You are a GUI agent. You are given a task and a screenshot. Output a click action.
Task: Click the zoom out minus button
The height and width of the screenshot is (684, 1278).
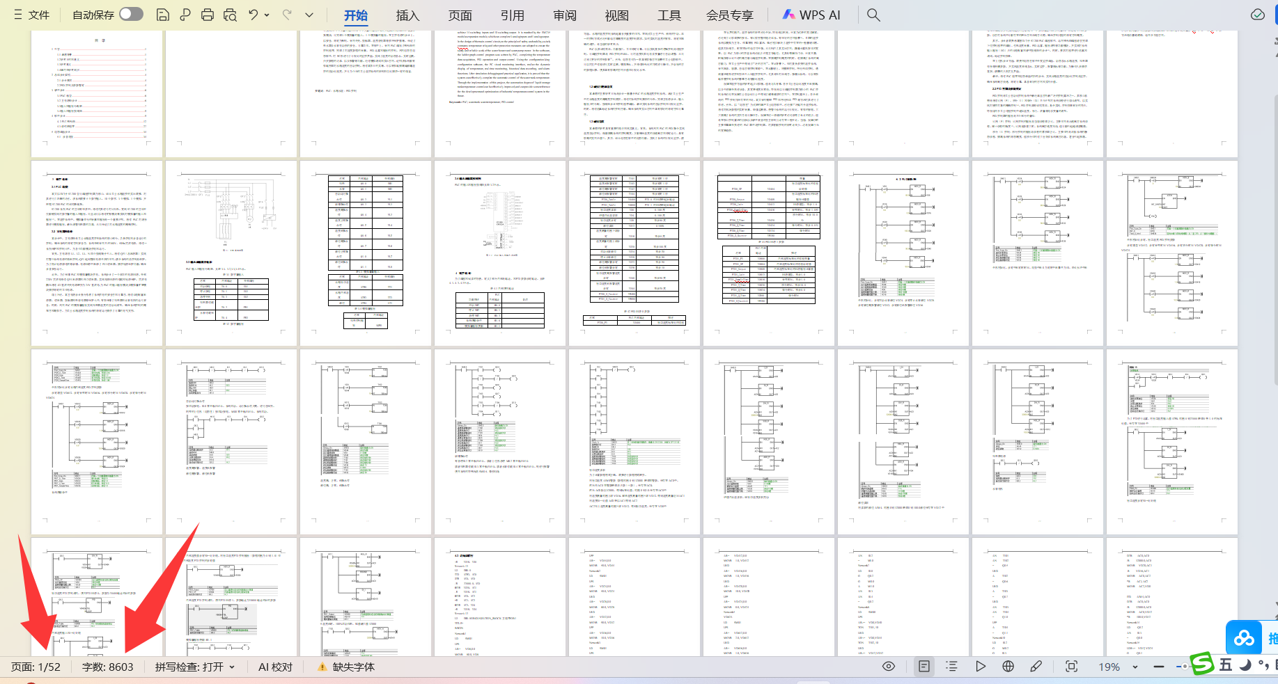click(1159, 667)
